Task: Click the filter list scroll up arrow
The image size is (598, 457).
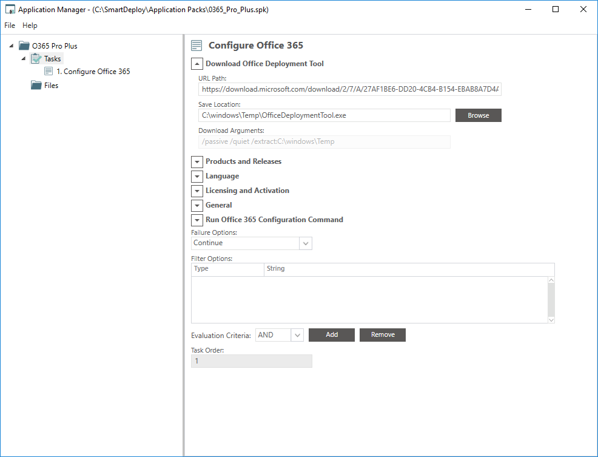Action: (551, 280)
